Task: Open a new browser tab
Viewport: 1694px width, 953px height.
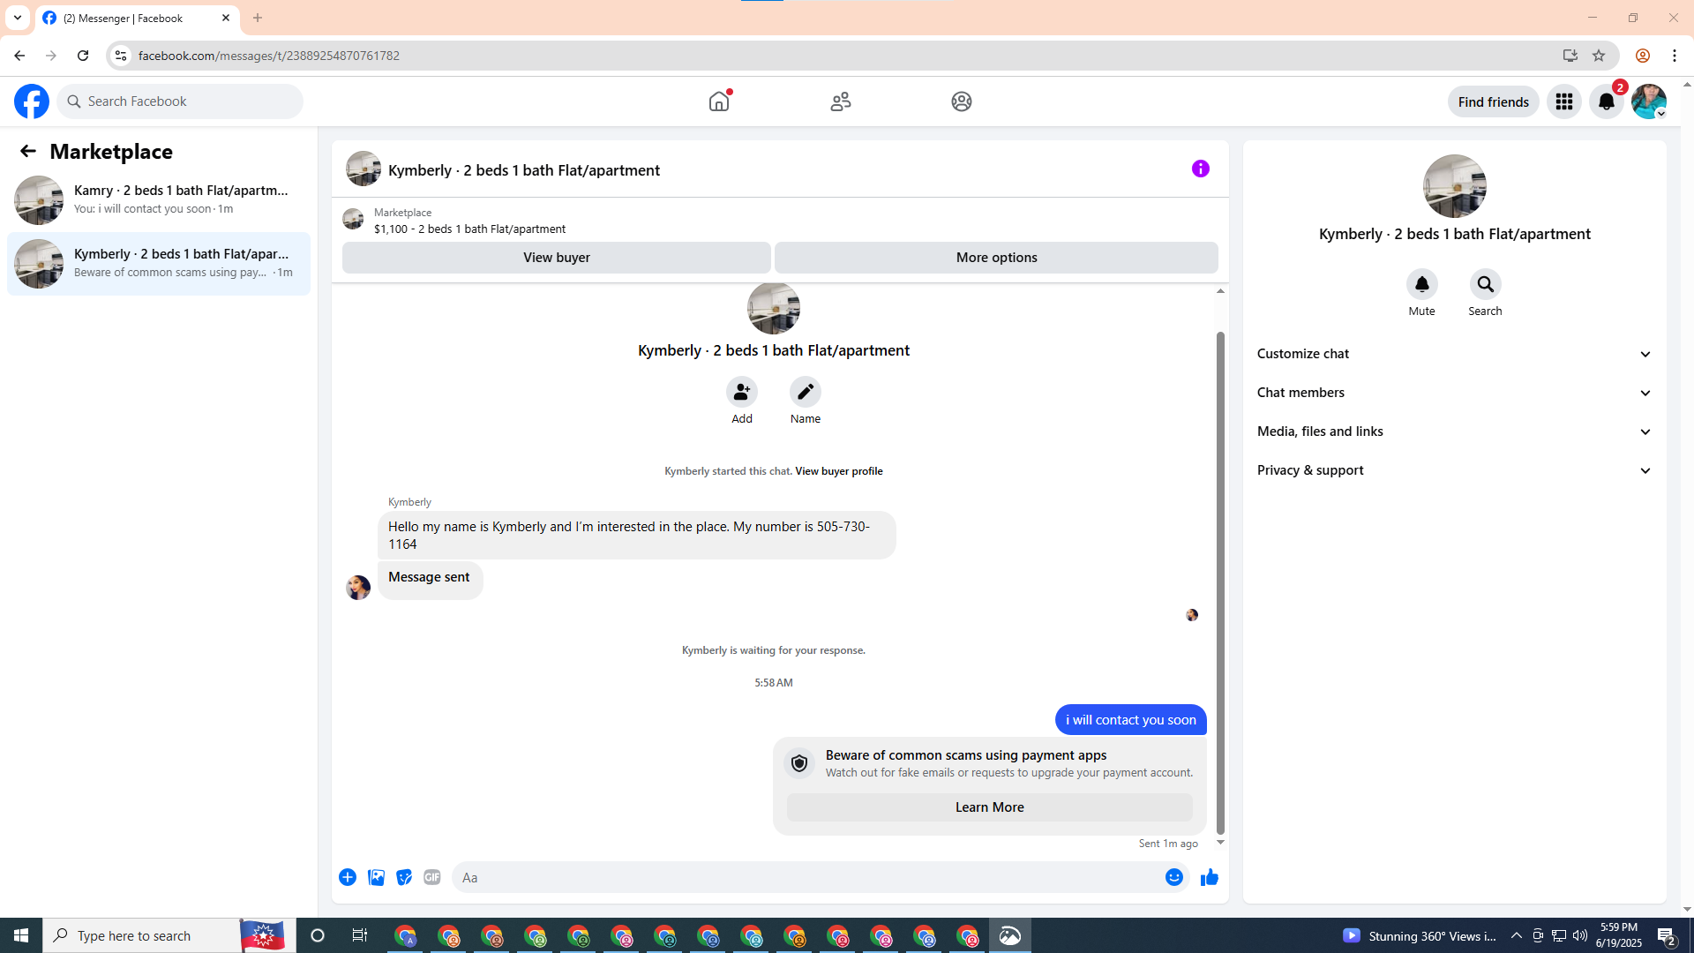Action: pyautogui.click(x=258, y=18)
